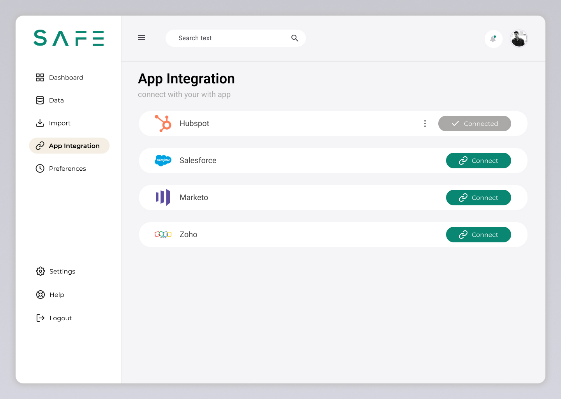Click Logout in the sidebar
The height and width of the screenshot is (399, 561).
(x=60, y=318)
